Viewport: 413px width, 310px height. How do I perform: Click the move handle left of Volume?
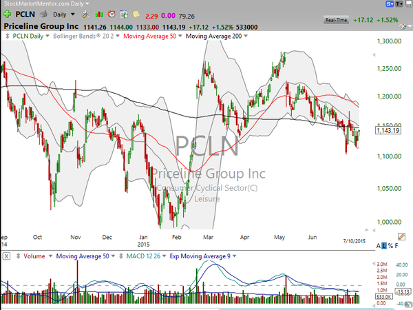pos(18,256)
